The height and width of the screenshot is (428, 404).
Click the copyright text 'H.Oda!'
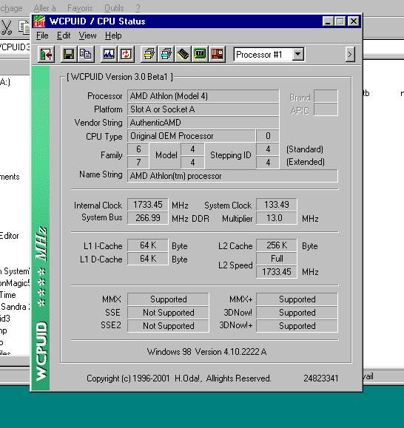tap(188, 378)
